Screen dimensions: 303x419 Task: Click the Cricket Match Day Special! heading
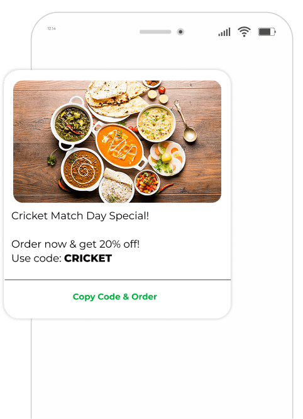[x=80, y=216]
